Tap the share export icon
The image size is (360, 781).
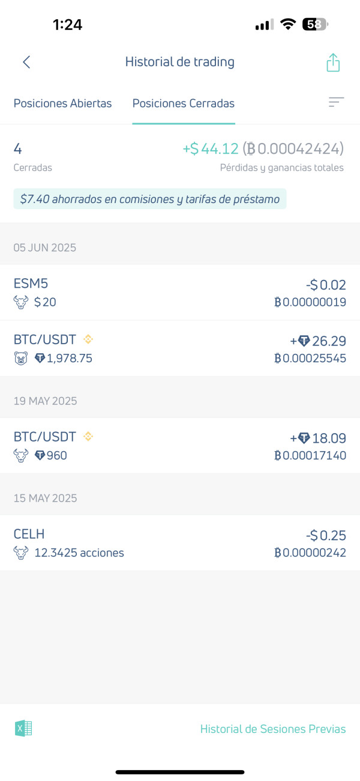tap(333, 62)
